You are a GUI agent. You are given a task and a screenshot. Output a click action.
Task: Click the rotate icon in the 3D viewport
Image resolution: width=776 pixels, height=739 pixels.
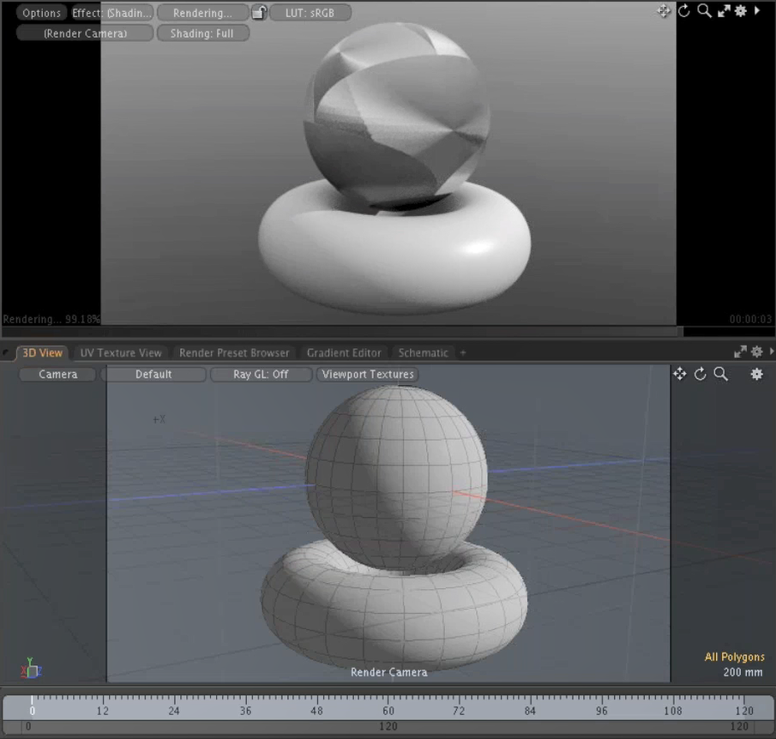[701, 374]
